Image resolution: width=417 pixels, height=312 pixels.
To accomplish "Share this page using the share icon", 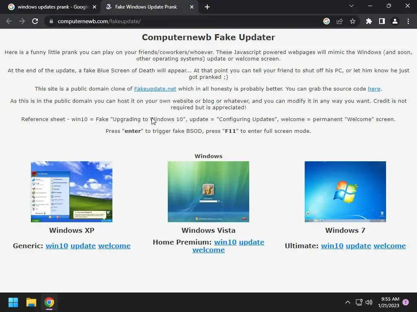I will pos(340,21).
